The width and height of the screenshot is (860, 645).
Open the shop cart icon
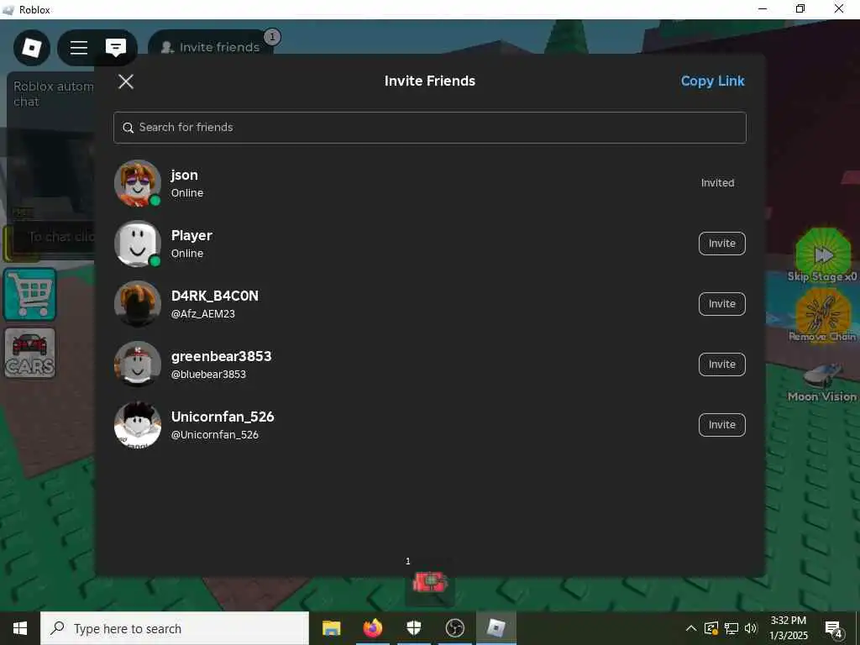[29, 295]
